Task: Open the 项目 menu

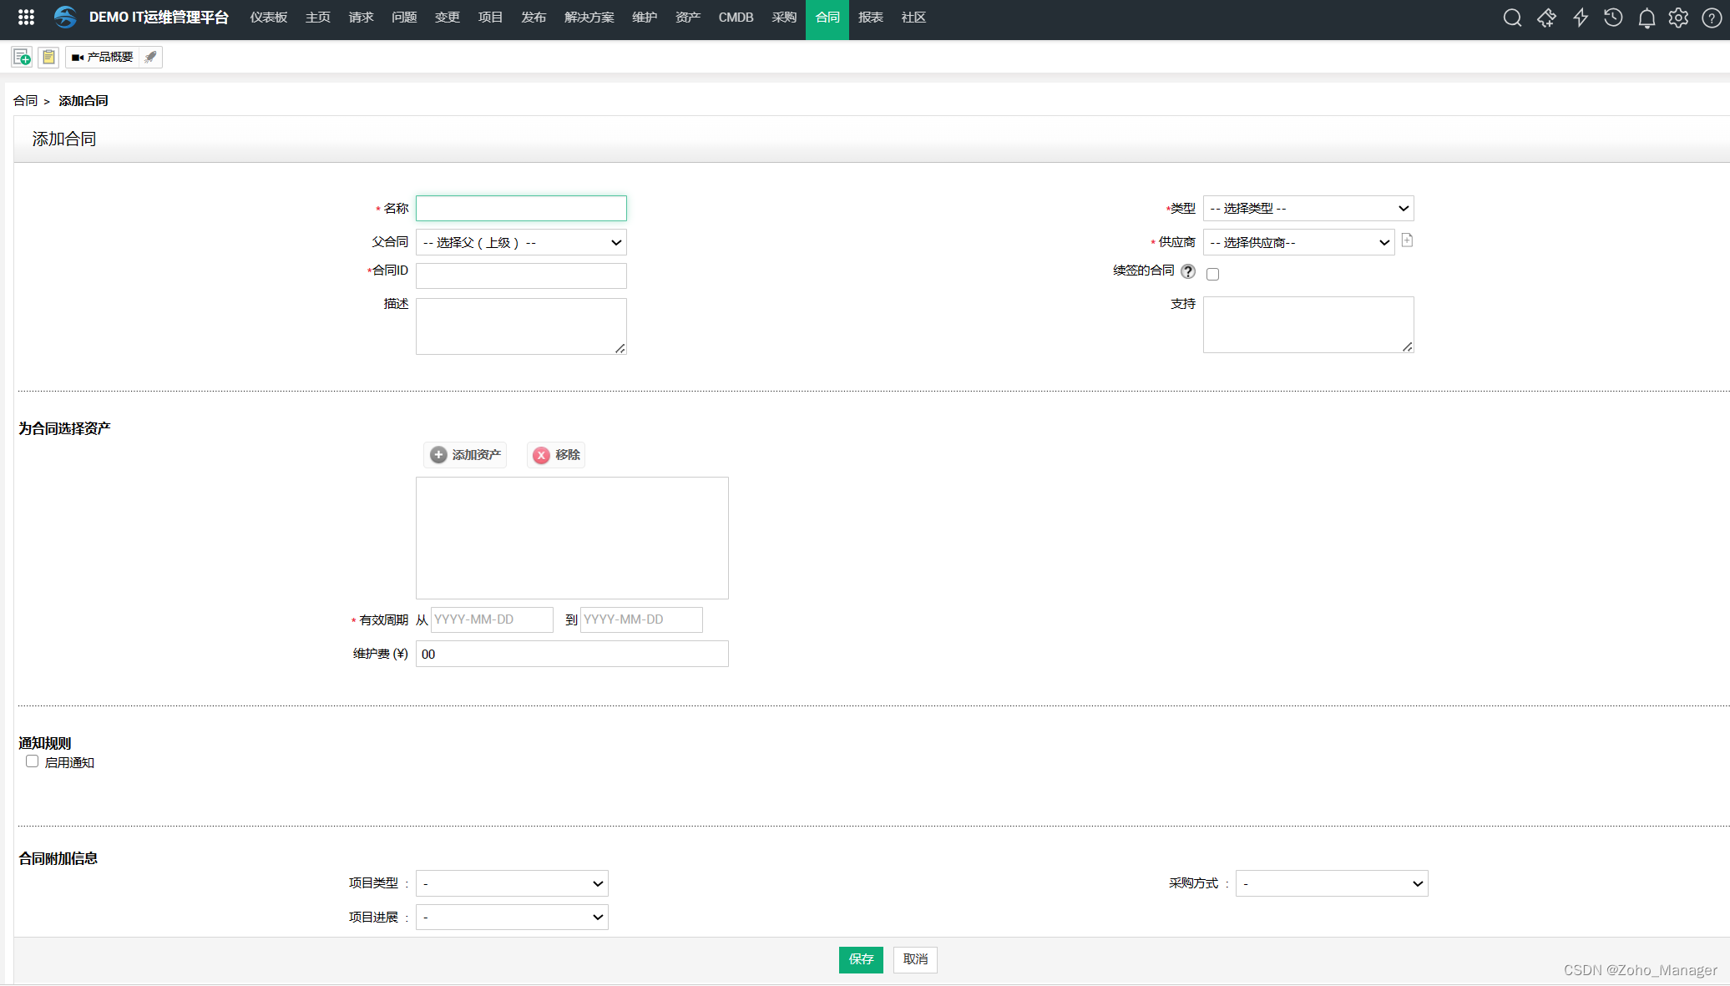Action: tap(491, 18)
